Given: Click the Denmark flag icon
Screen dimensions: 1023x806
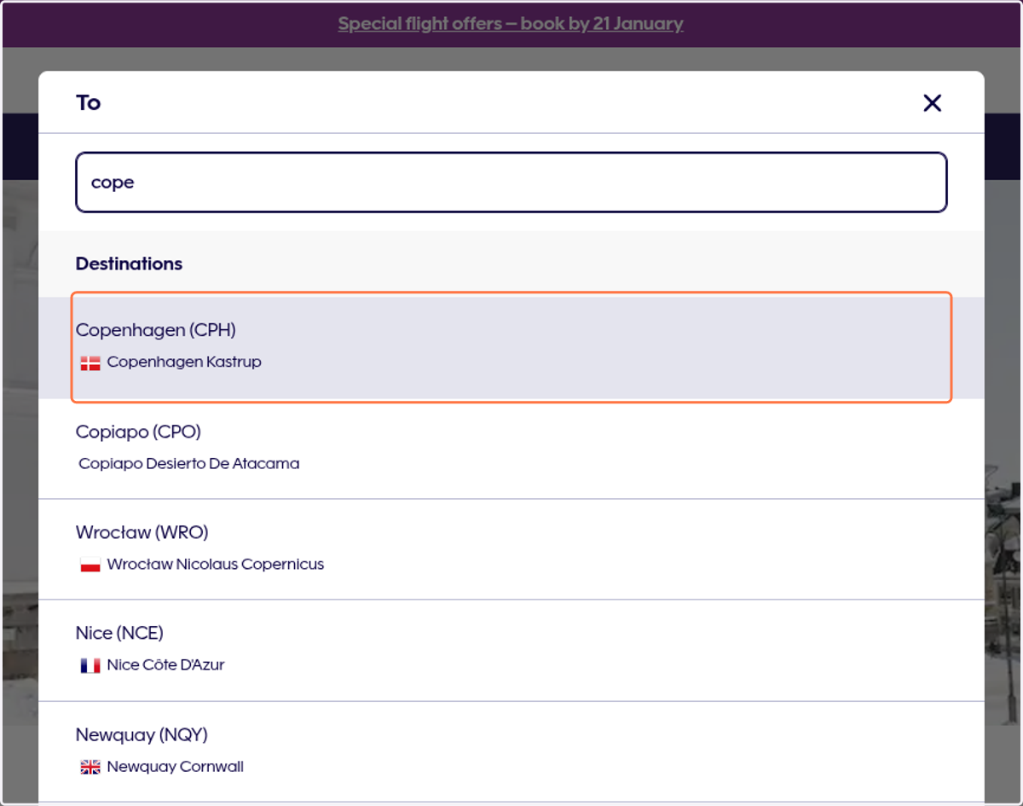Looking at the screenshot, I should (x=90, y=363).
